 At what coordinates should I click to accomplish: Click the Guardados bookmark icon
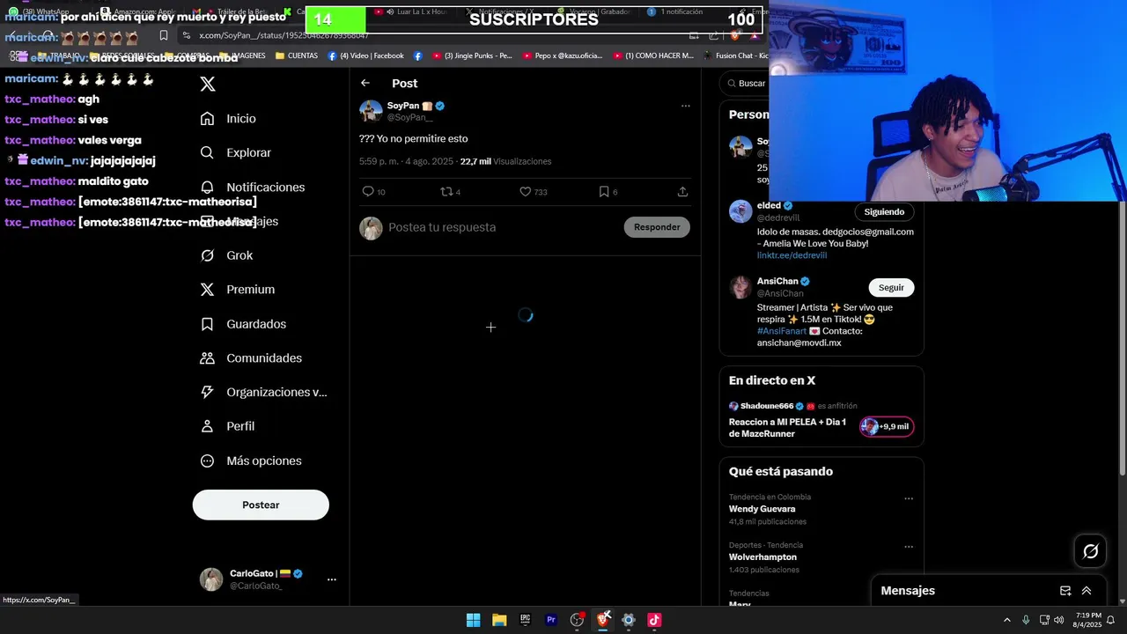point(207,324)
